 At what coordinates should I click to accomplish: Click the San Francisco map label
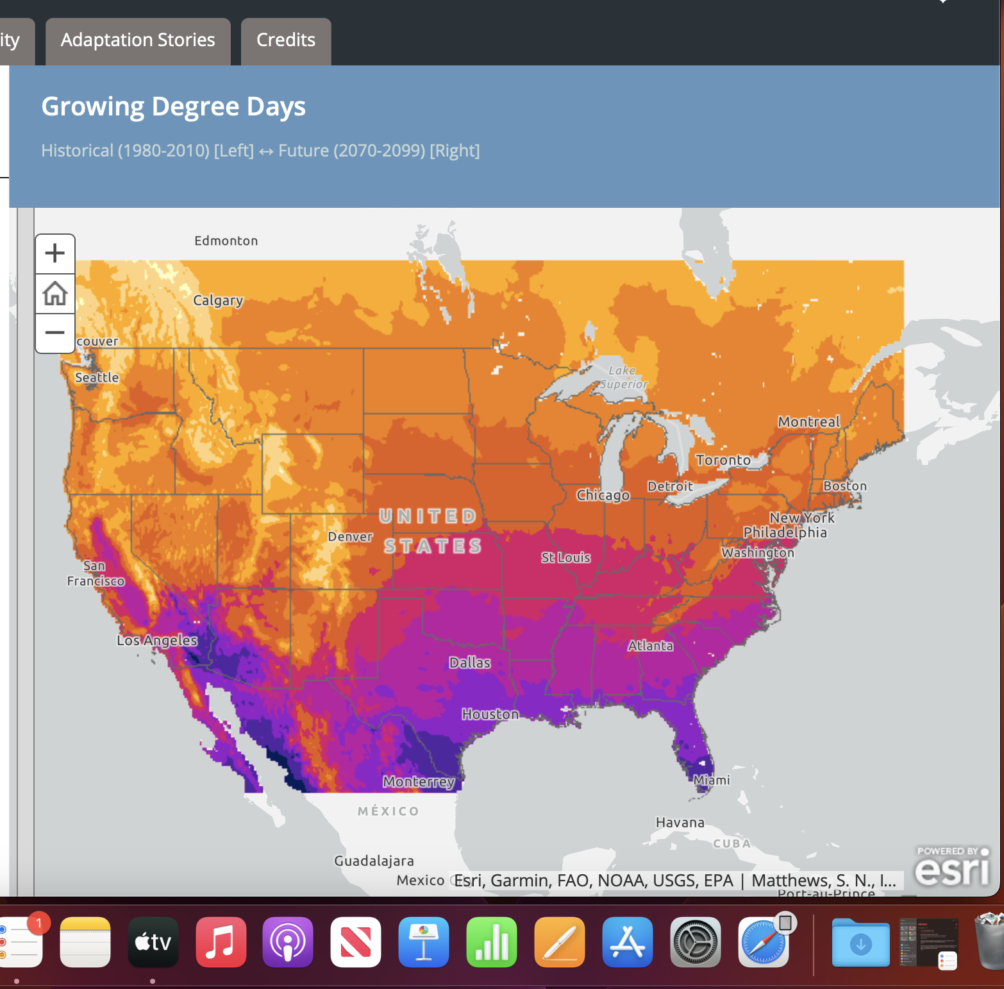(96, 573)
